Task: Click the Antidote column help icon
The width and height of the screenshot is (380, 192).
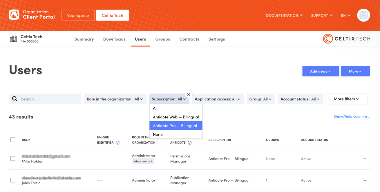Action: (190, 143)
